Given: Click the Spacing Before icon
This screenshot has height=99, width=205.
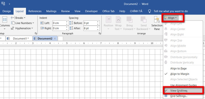Looking at the screenshot, I should [71, 23].
